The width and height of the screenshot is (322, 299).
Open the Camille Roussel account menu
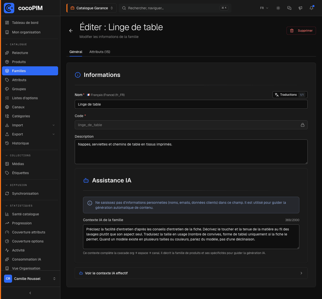click(x=30, y=279)
